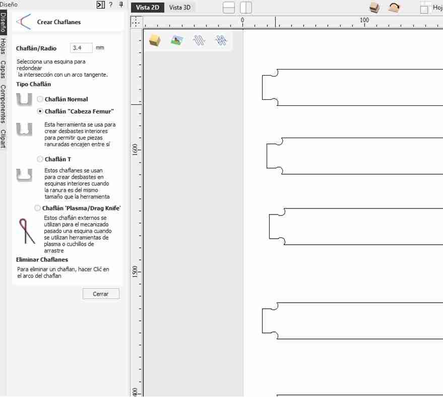Click the landscape image icon
Image resolution: width=443 pixels, height=397 pixels.
177,40
